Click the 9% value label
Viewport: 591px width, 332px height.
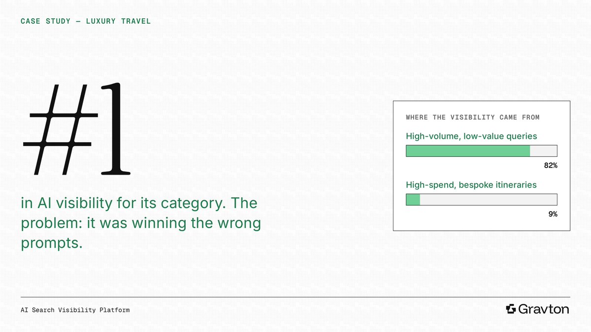click(553, 214)
